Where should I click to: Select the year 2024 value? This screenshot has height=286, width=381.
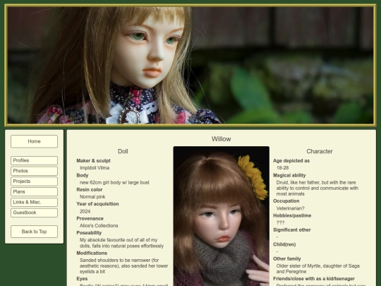(x=85, y=211)
